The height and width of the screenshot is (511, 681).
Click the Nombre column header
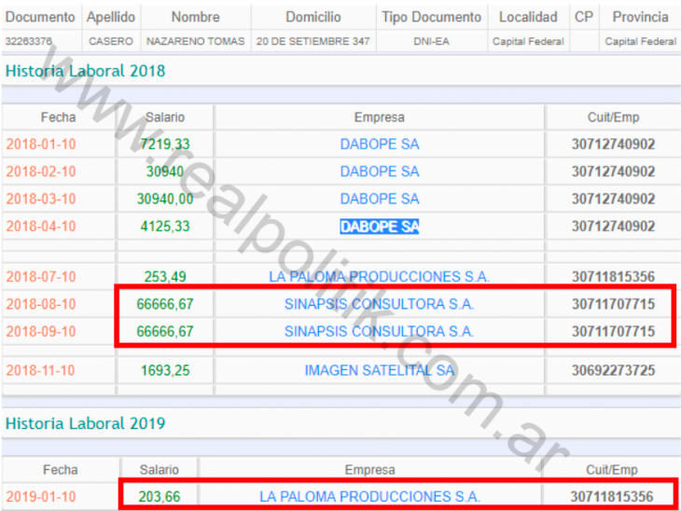tap(196, 17)
